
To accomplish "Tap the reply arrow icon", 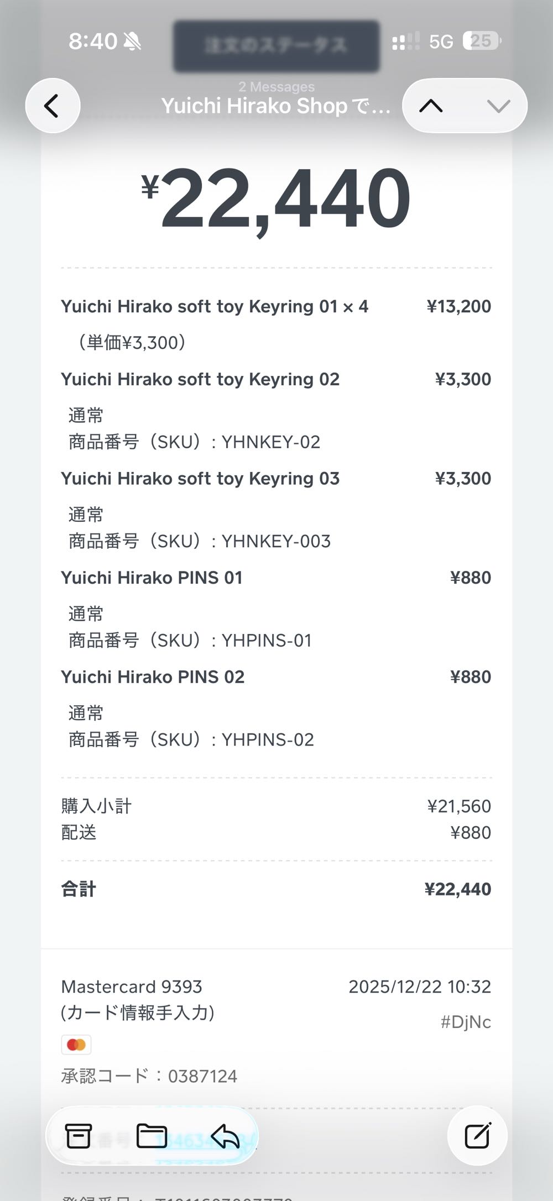I will pos(225,1136).
